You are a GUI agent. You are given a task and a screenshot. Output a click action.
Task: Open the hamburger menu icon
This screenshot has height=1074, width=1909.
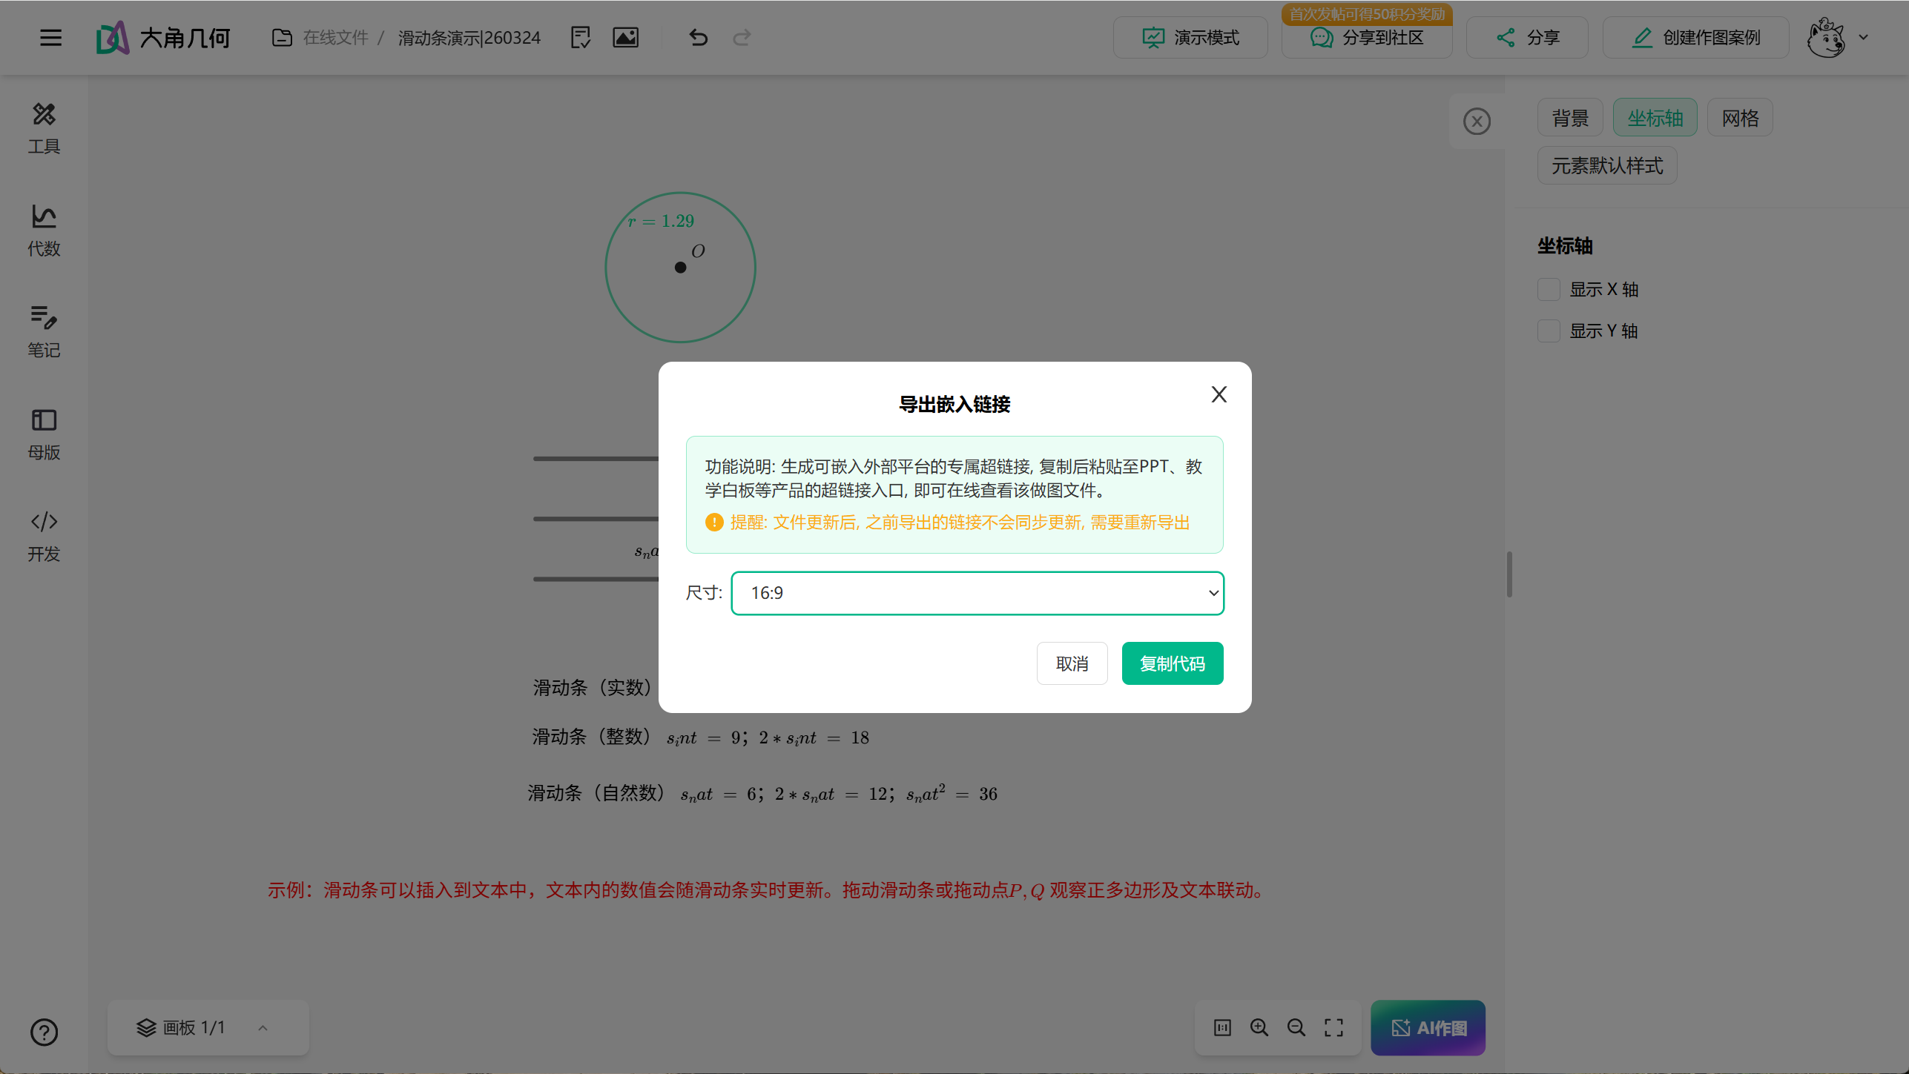pos(50,37)
